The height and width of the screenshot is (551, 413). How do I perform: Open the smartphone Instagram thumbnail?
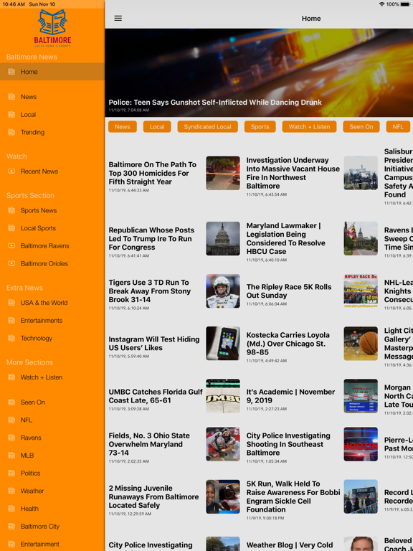(223, 344)
